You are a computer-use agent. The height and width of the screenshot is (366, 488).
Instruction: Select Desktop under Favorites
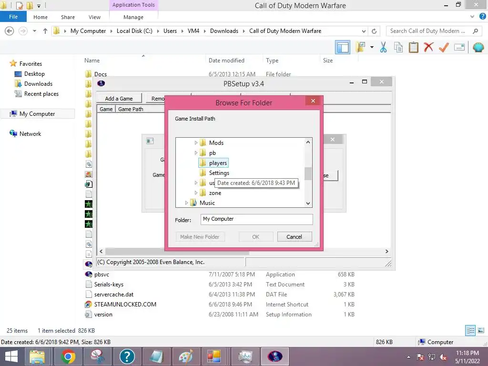pyautogui.click(x=34, y=74)
